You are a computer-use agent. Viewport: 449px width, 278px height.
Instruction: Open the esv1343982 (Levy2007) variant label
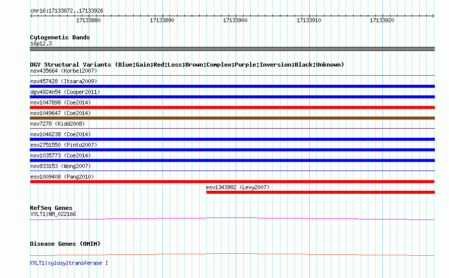238,187
